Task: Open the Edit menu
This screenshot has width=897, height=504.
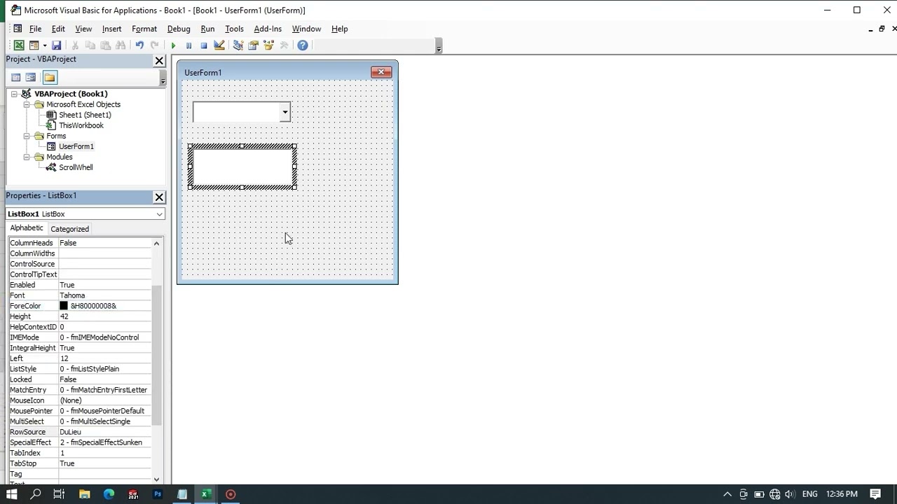Action: (58, 29)
